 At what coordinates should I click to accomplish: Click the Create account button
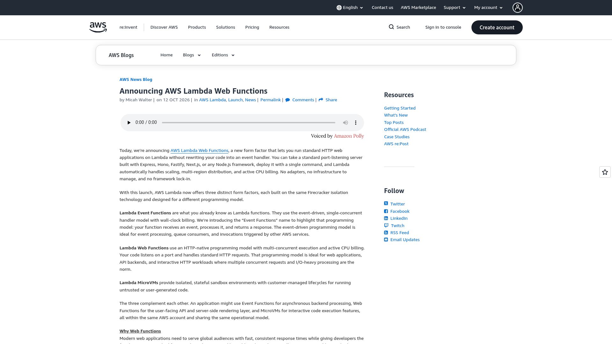click(497, 27)
